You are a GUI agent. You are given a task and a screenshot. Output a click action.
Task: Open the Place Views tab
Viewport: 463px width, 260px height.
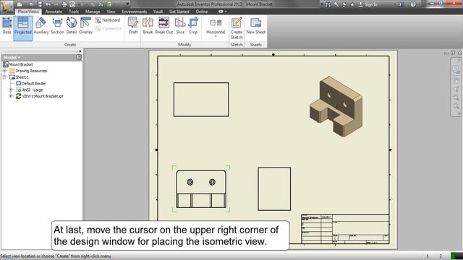click(x=28, y=12)
